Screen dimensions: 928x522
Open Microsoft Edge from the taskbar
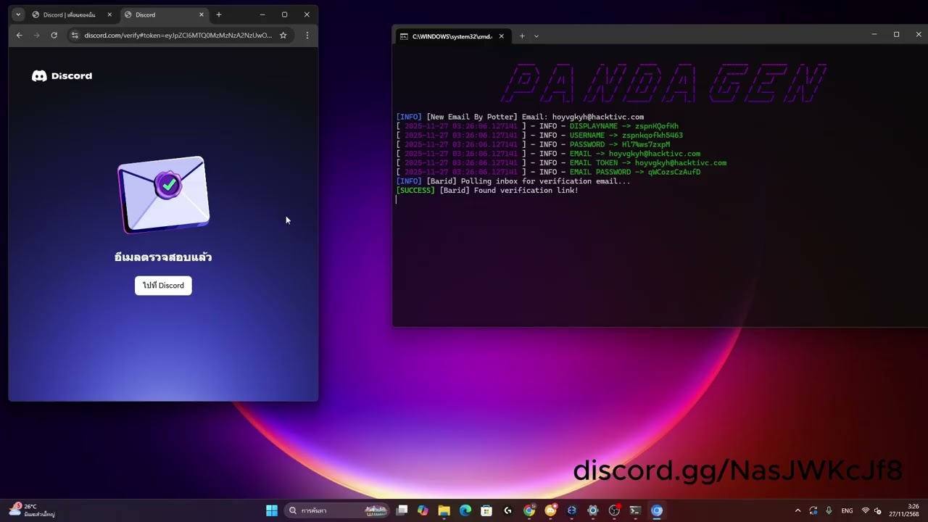point(465,510)
